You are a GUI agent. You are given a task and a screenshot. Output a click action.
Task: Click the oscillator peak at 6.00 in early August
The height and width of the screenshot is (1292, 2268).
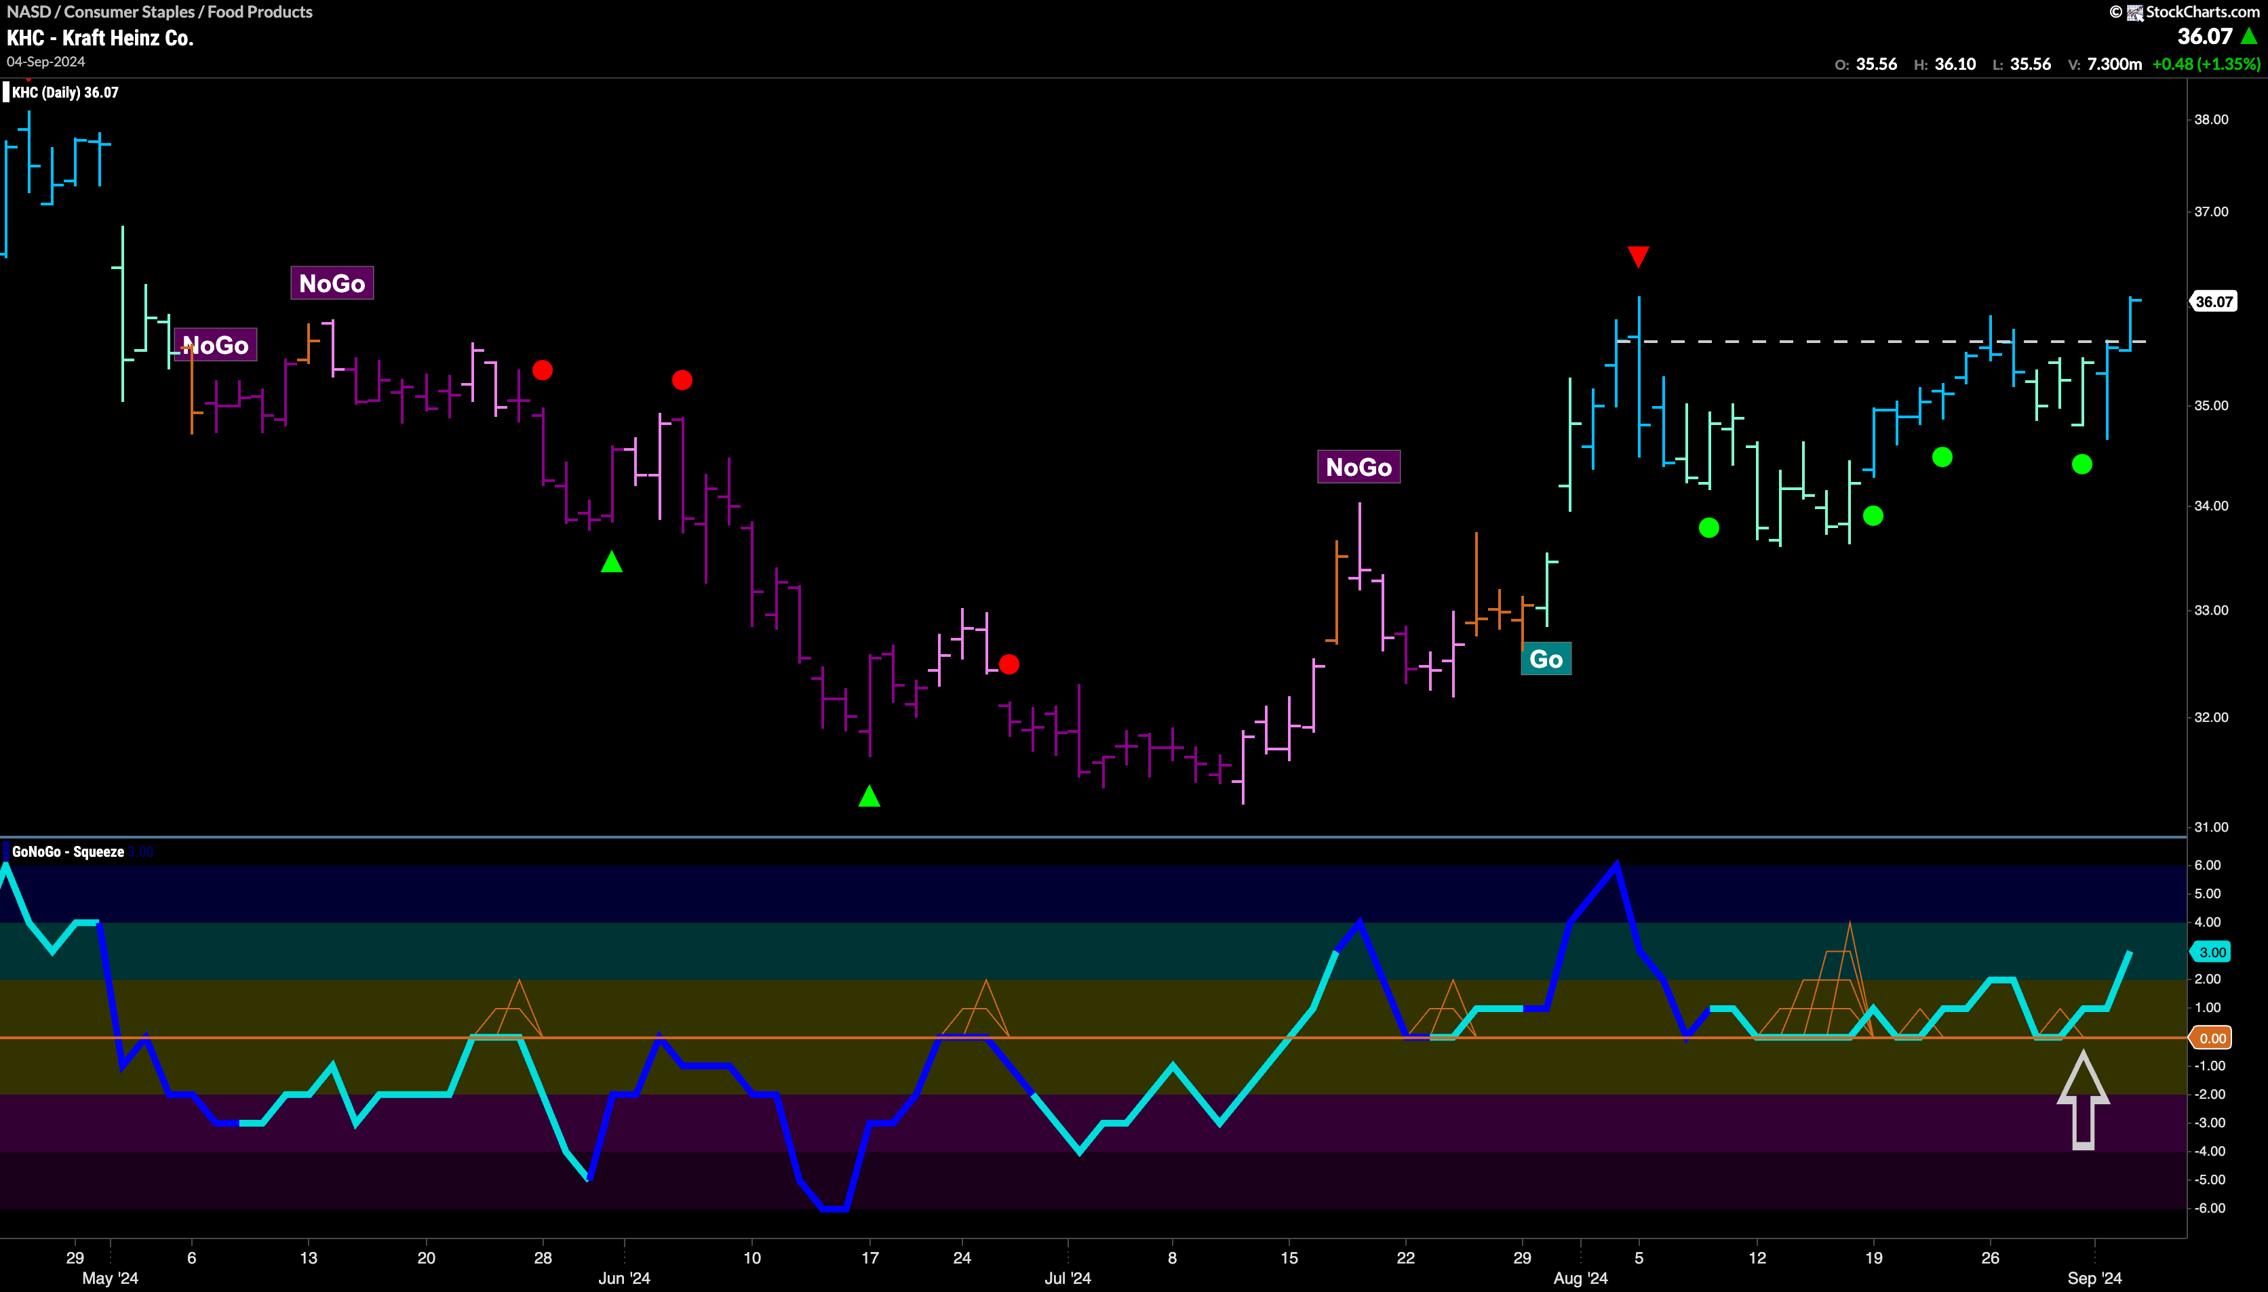click(x=1616, y=864)
